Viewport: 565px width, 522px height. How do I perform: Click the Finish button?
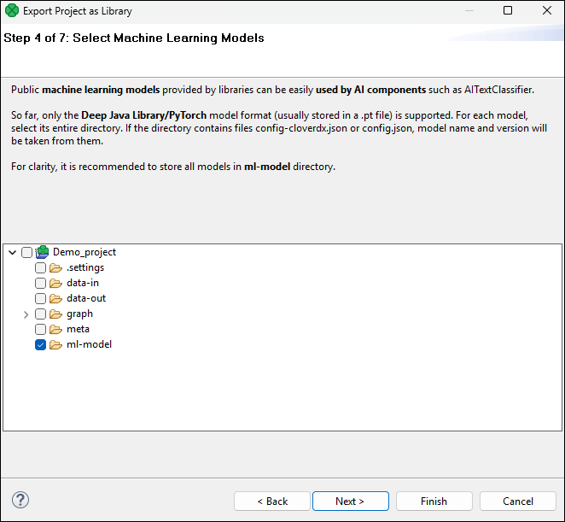(434, 501)
